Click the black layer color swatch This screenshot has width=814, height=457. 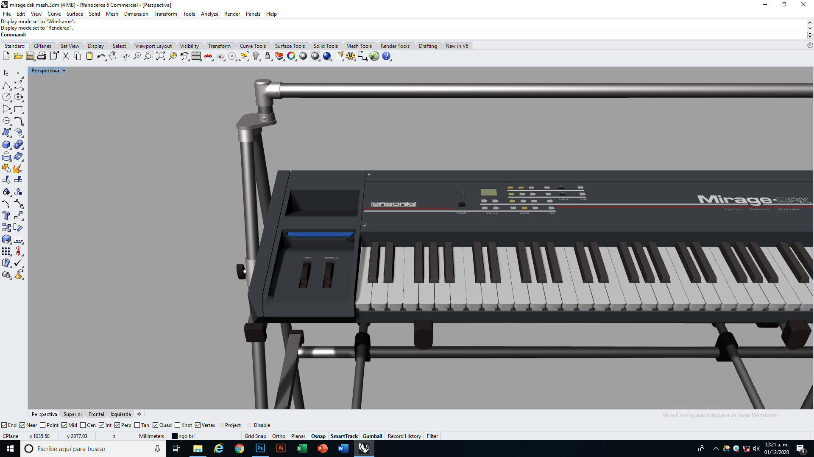click(174, 436)
